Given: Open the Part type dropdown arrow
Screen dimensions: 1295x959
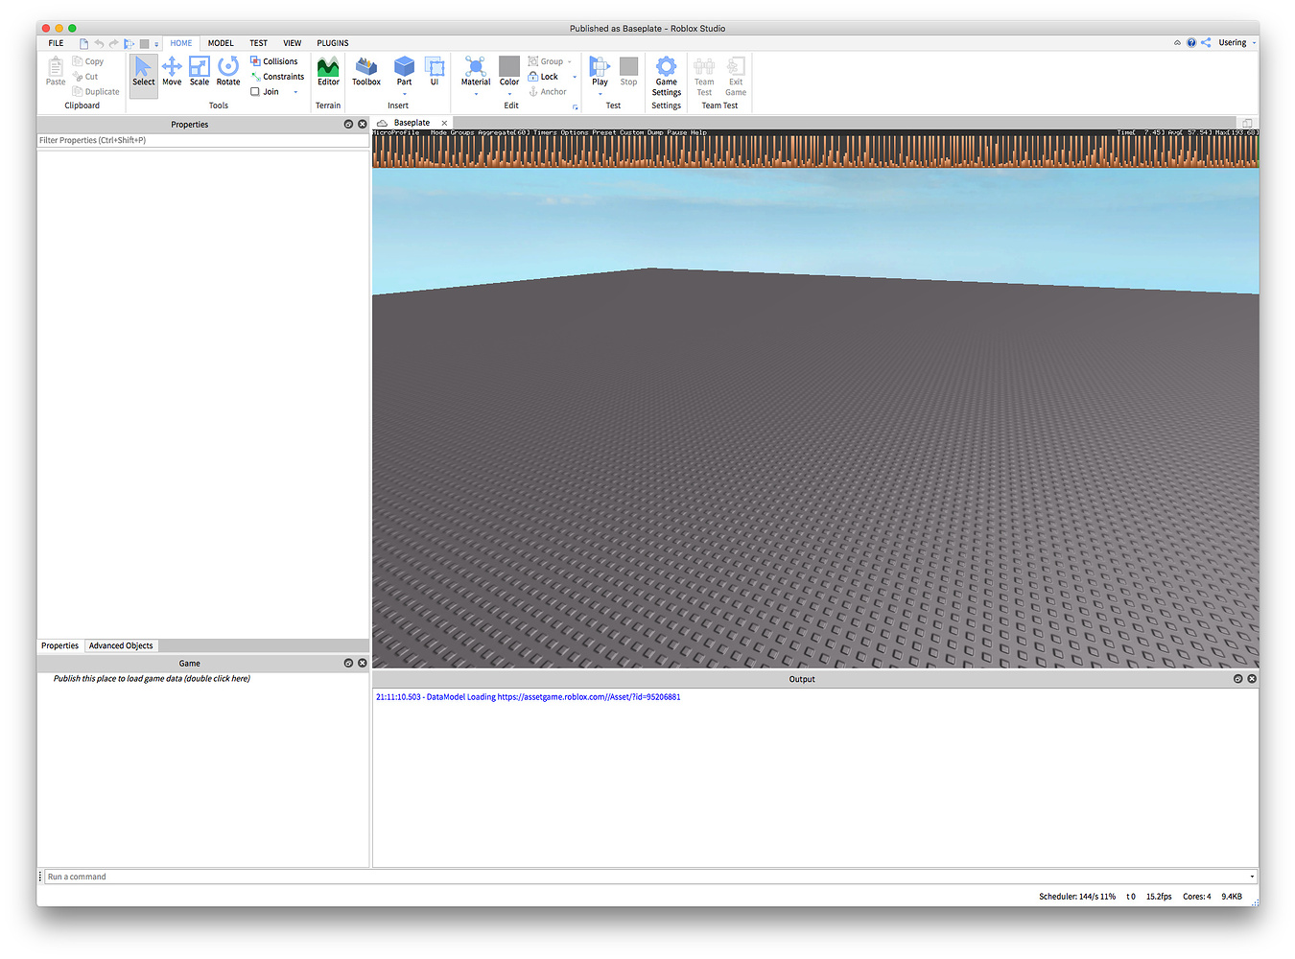Looking at the screenshot, I should pyautogui.click(x=405, y=94).
